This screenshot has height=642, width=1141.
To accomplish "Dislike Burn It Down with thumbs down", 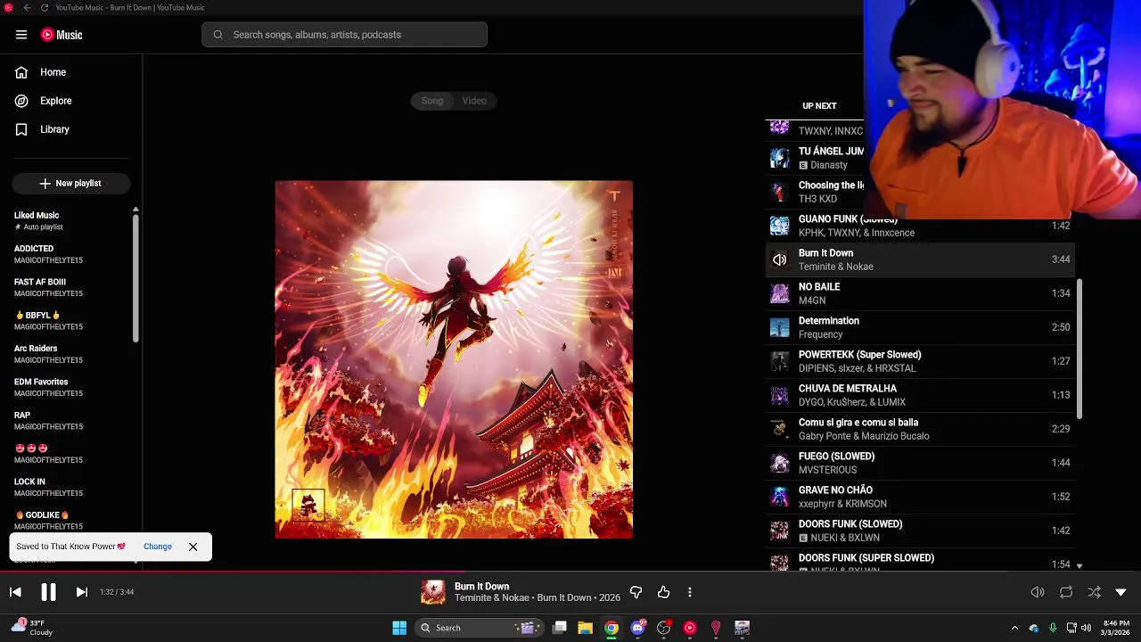I will [636, 592].
